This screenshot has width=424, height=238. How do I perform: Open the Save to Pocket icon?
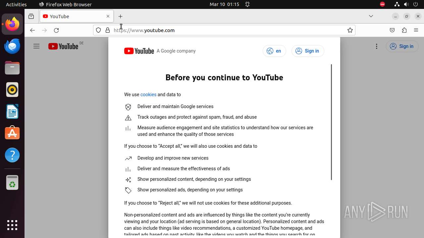(x=392, y=30)
